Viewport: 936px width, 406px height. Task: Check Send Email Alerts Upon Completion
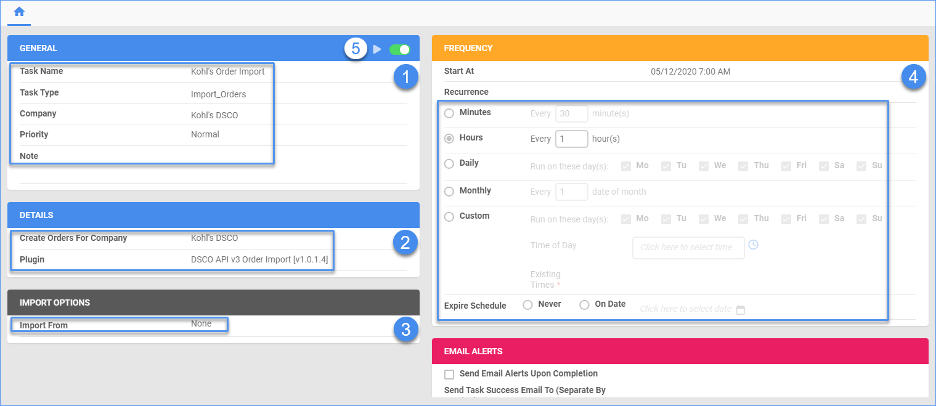[449, 374]
